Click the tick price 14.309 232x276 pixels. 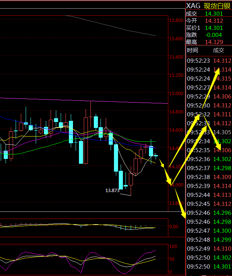click(x=222, y=177)
